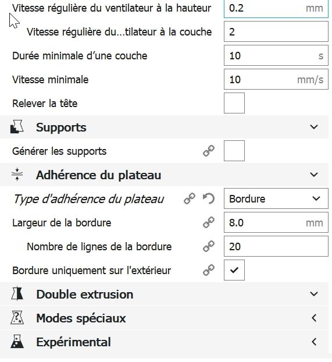This screenshot has width=332, height=362.
Task: Click the Supports category icon
Action: [x=17, y=127]
